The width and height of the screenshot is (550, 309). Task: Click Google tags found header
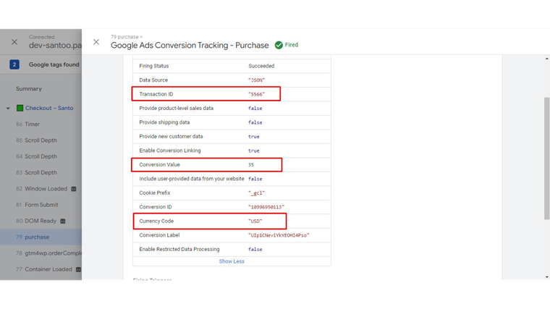point(54,64)
